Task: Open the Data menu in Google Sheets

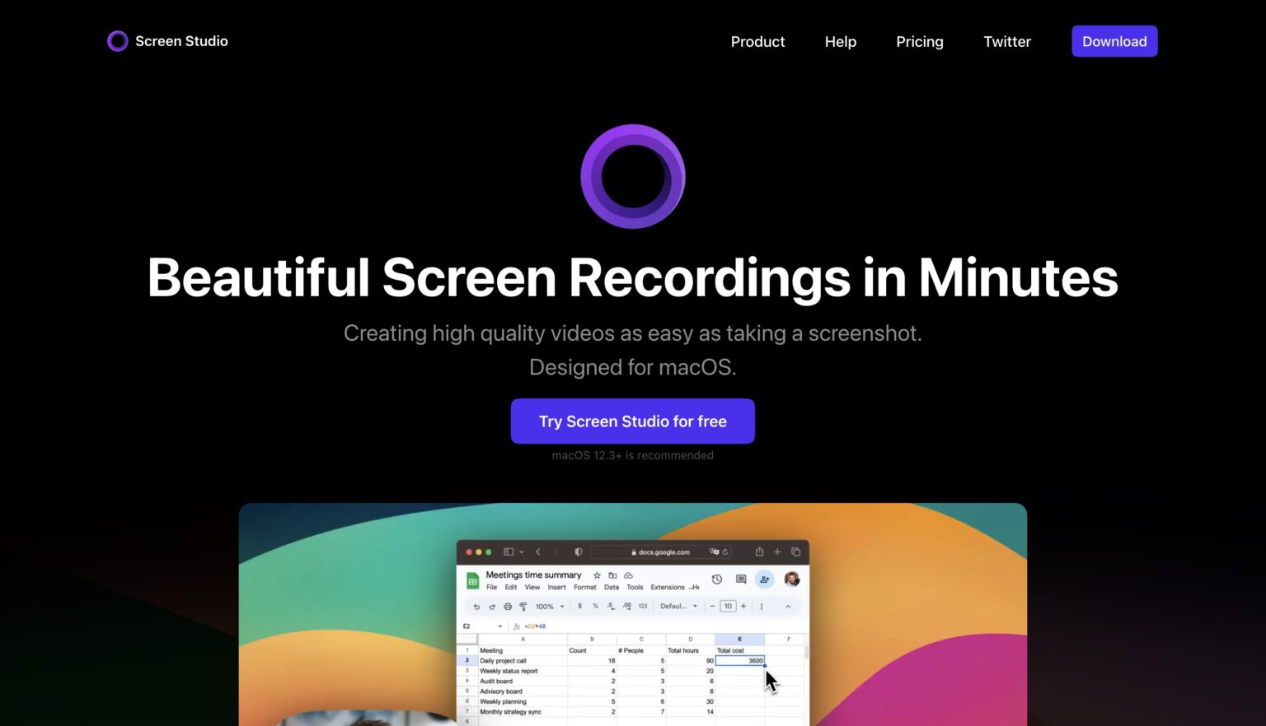Action: coord(612,587)
